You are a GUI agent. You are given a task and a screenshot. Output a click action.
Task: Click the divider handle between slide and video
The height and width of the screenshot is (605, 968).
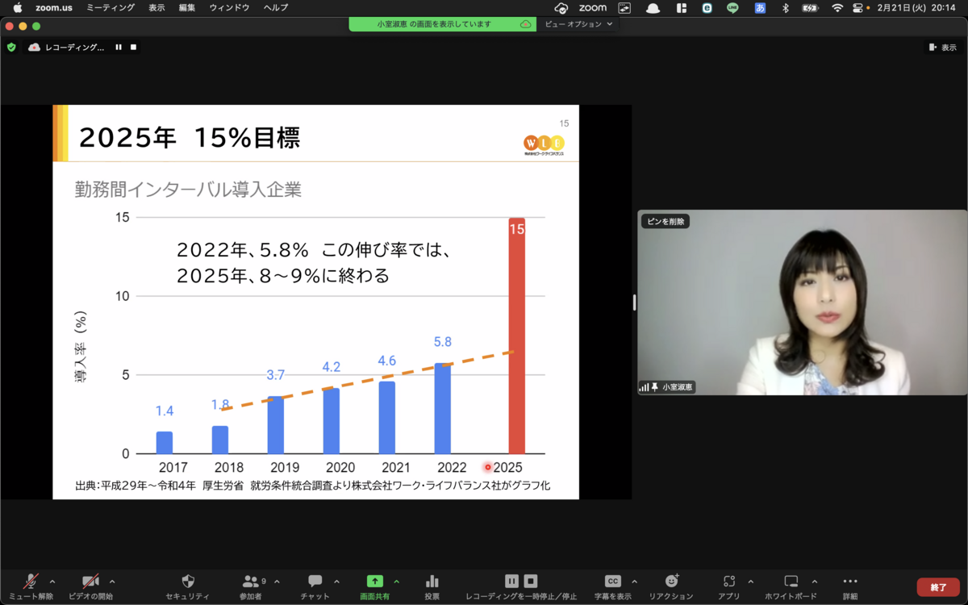[x=634, y=302]
